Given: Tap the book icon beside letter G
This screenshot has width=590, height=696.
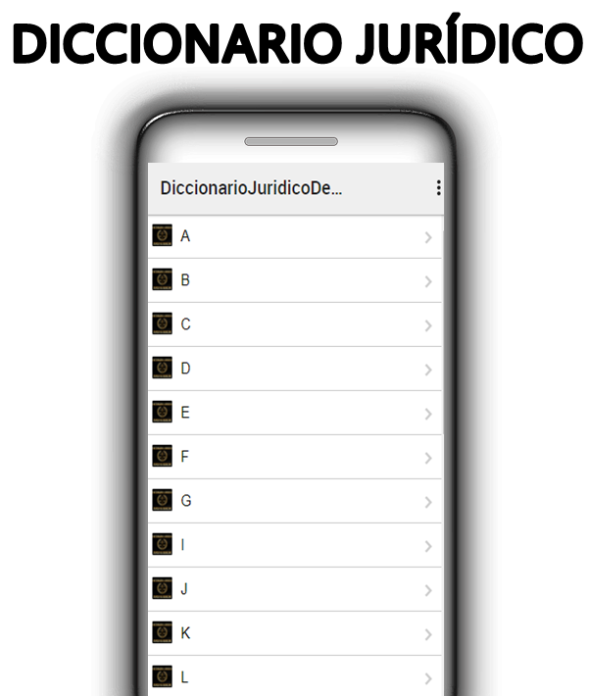Looking at the screenshot, I should click(x=162, y=500).
